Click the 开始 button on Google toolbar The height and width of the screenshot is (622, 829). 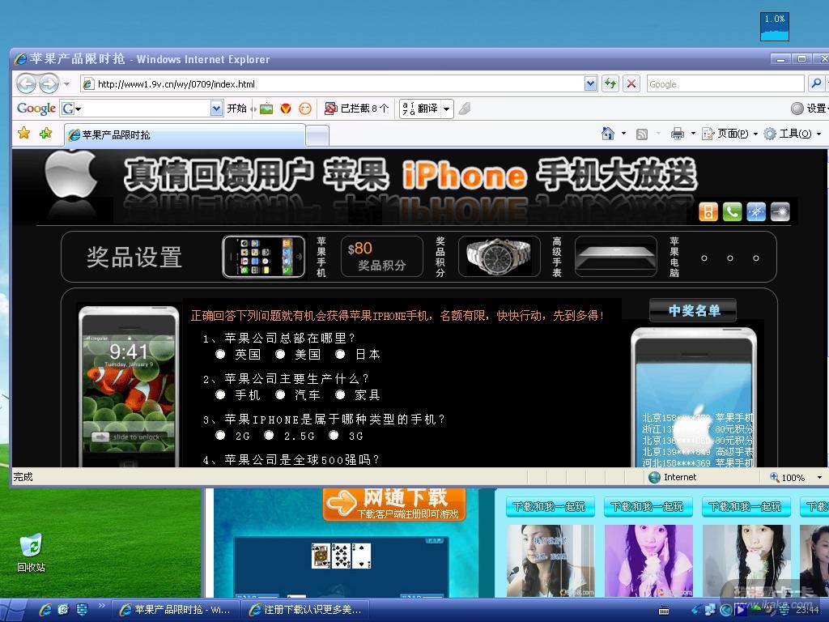click(x=236, y=109)
